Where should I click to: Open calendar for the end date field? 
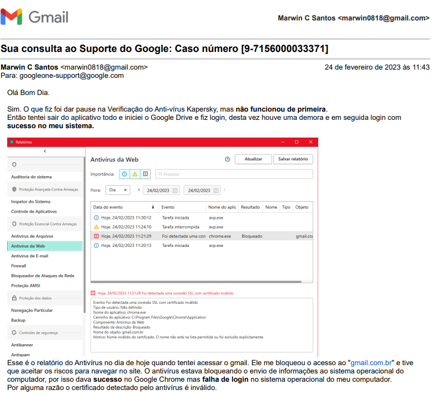tap(216, 191)
